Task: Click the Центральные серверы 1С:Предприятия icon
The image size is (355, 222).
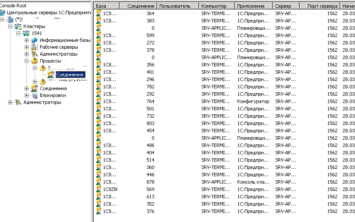Action: (x=3, y=13)
